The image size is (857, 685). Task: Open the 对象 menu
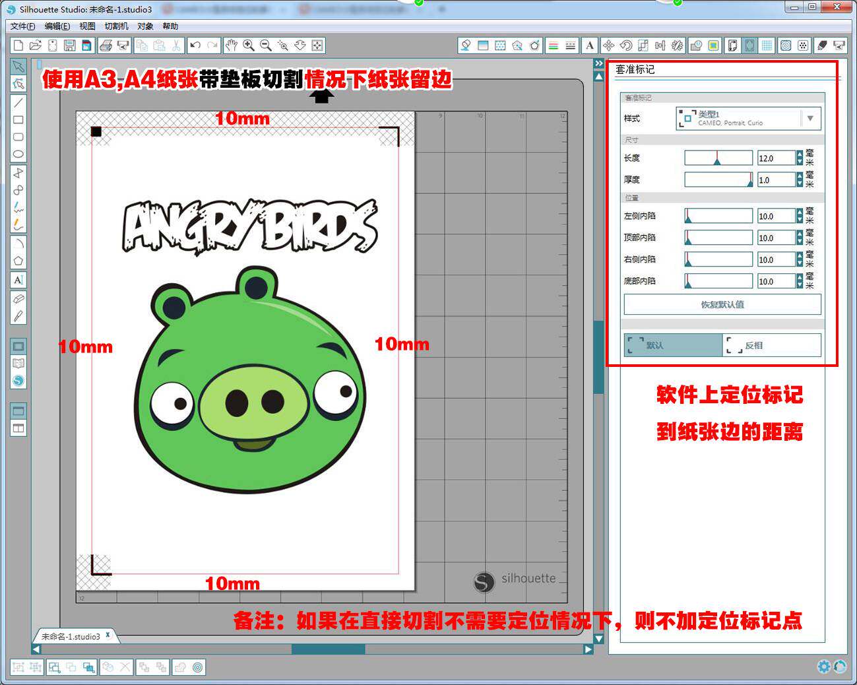tap(145, 26)
